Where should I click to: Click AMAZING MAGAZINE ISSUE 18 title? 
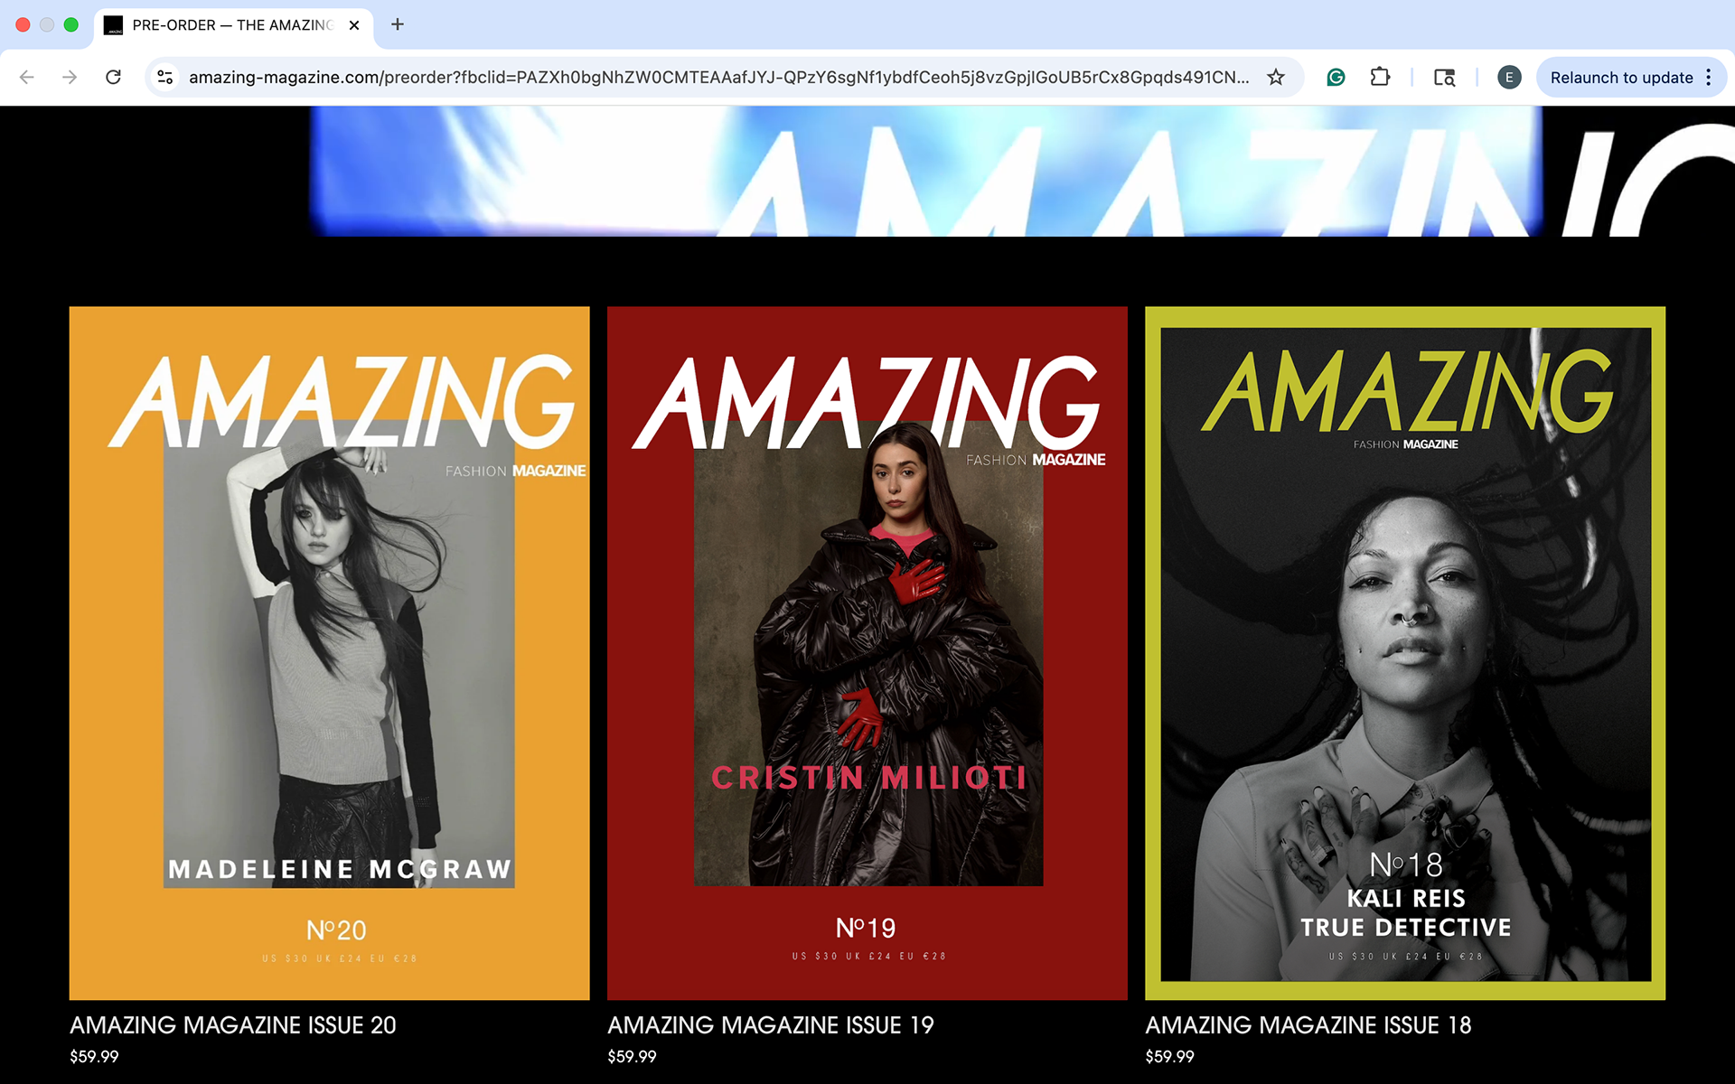click(1308, 1025)
